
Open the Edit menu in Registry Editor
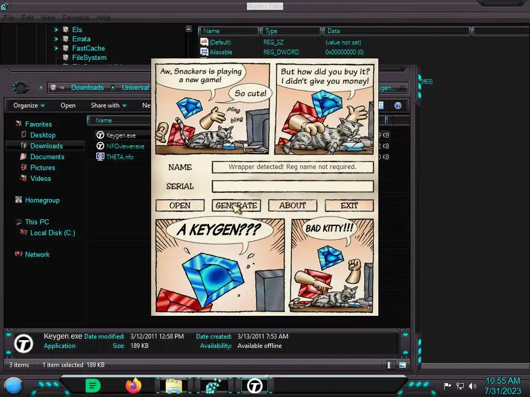[27, 18]
